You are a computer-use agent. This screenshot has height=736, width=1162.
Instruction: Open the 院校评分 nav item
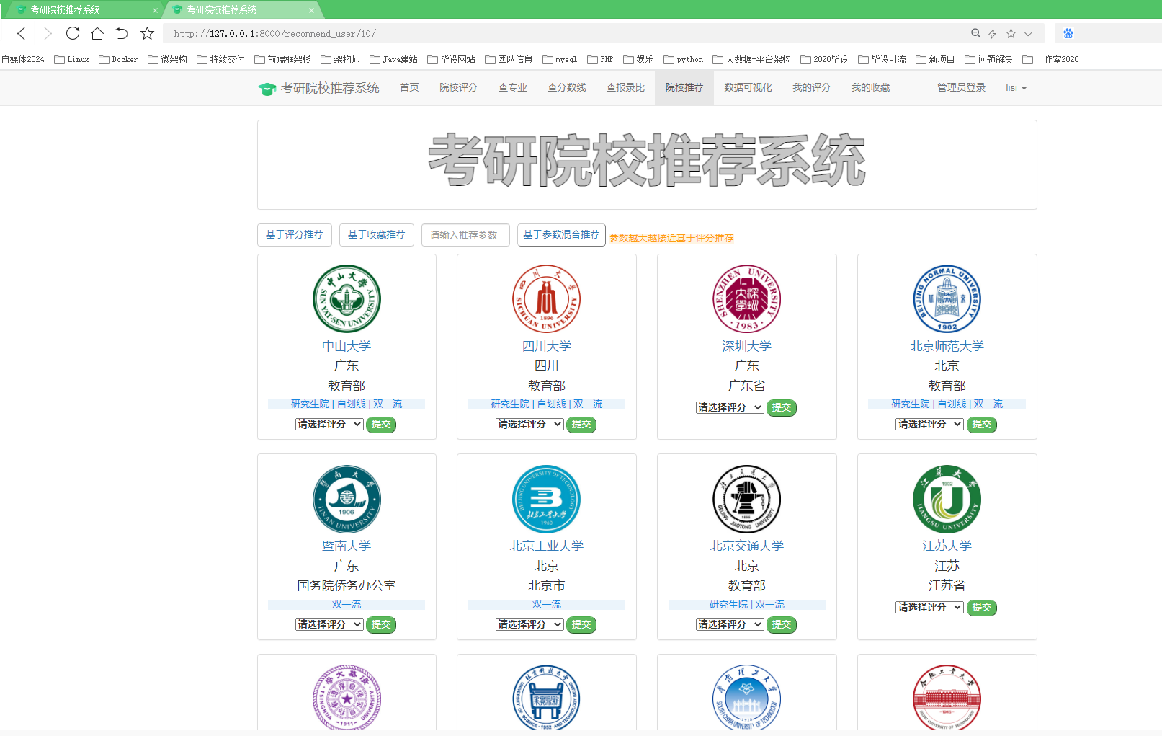coord(459,87)
